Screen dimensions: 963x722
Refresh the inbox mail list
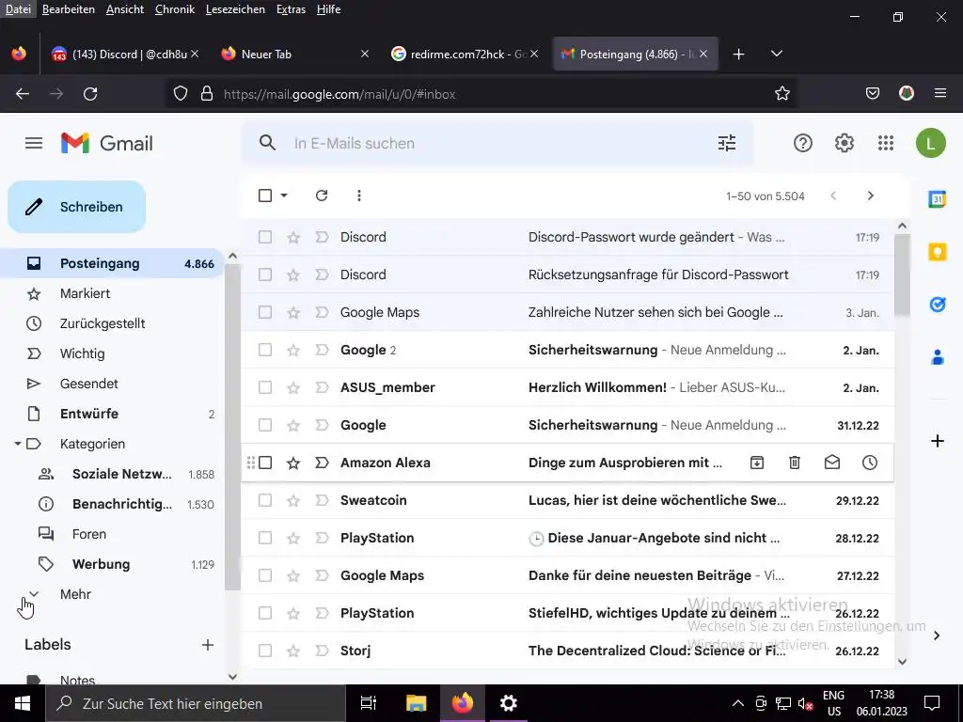322,196
